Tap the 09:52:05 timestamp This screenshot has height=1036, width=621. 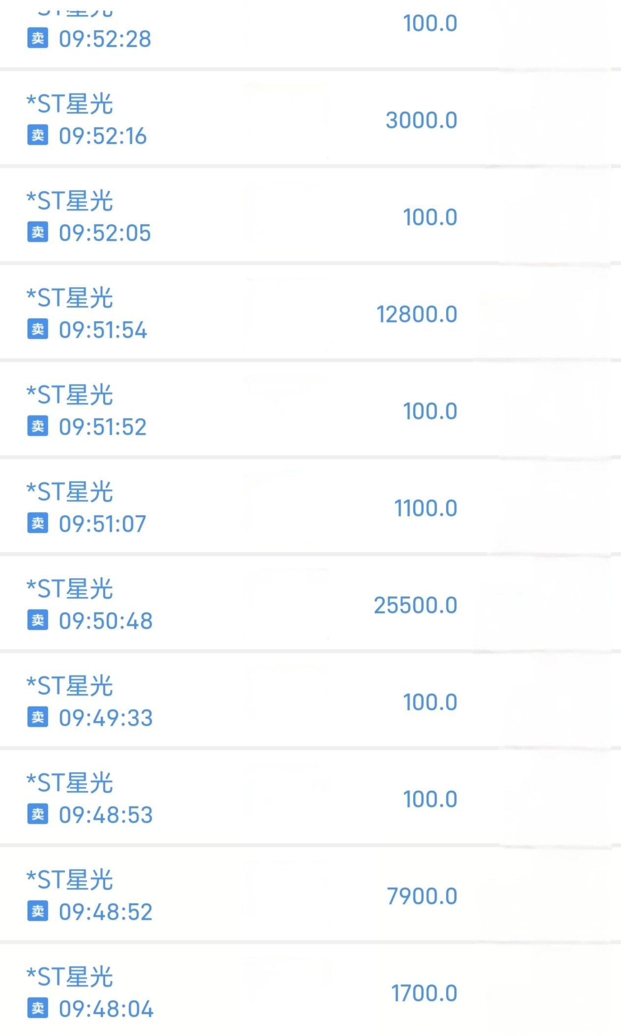(105, 233)
